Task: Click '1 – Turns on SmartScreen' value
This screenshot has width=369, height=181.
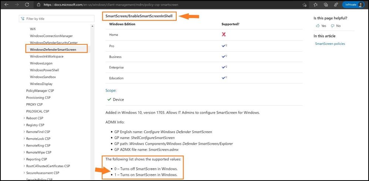Action: [x=146, y=175]
